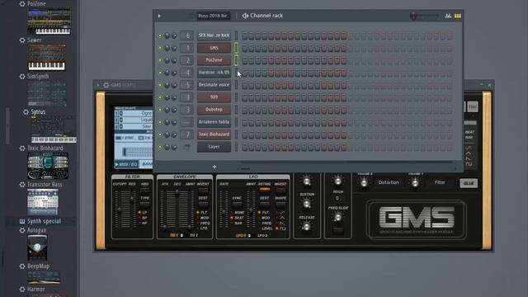Adjust volume knob of PoiZone channel
The width and height of the screenshot is (528, 297).
(174, 60)
